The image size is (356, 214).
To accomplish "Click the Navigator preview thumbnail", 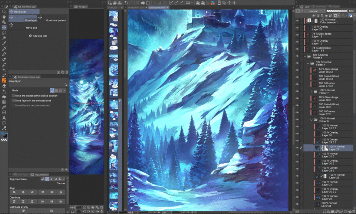I will pyautogui.click(x=86, y=107).
